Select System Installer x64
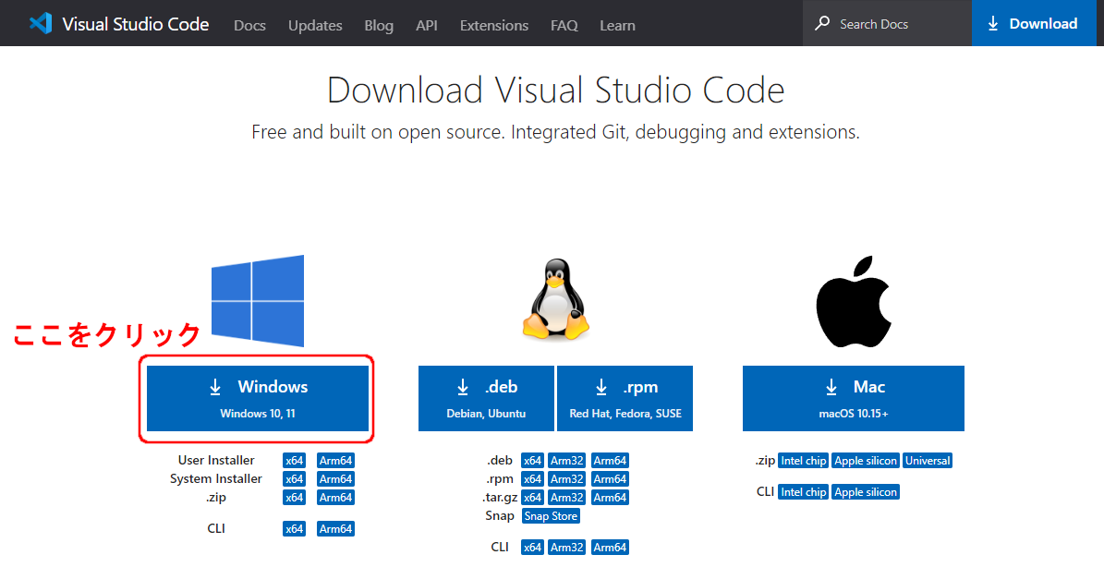Viewport: 1104px width, 567px height. 295,479
